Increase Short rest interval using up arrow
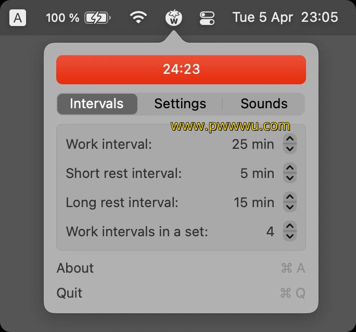Screen dimensions: 356x332 tap(290, 168)
